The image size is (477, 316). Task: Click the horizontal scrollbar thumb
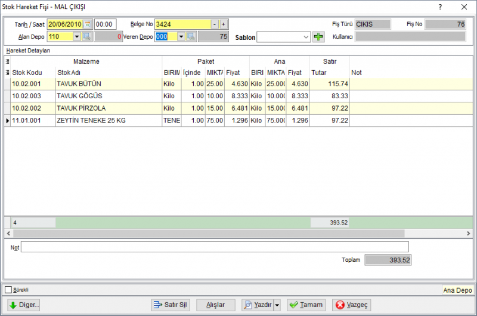(x=209, y=233)
